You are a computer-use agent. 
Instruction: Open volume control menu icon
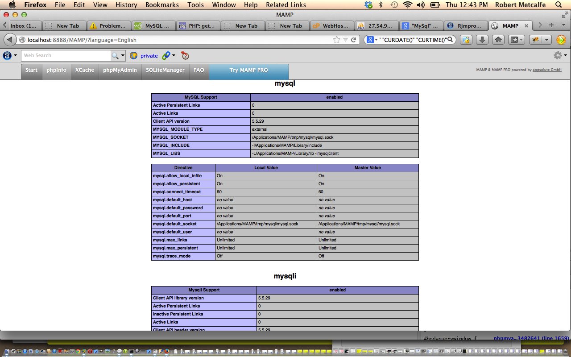(x=421, y=5)
